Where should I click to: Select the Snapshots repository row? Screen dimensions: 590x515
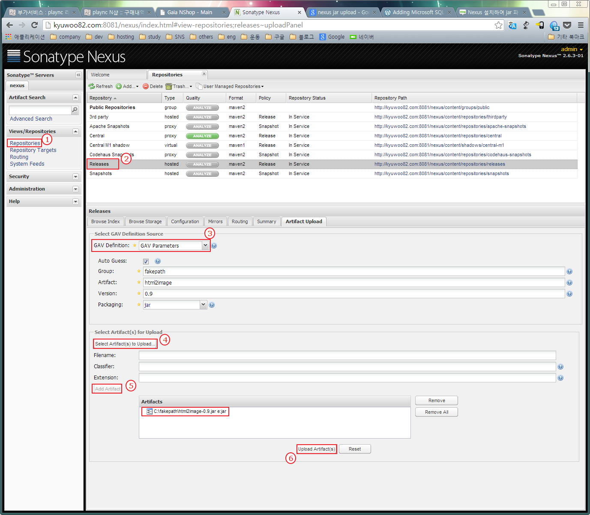[x=332, y=174]
